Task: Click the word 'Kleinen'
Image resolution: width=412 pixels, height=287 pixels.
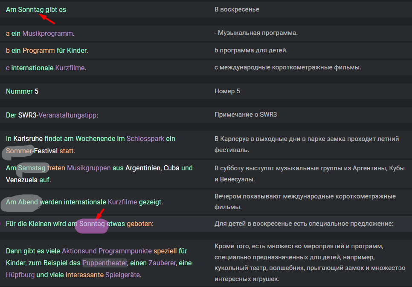Action: tap(40, 224)
